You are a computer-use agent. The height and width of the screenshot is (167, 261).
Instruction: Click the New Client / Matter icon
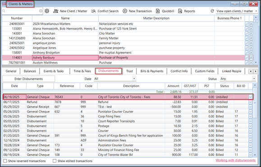click(x=55, y=11)
